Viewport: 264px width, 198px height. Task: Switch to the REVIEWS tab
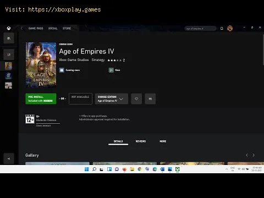[x=141, y=141]
